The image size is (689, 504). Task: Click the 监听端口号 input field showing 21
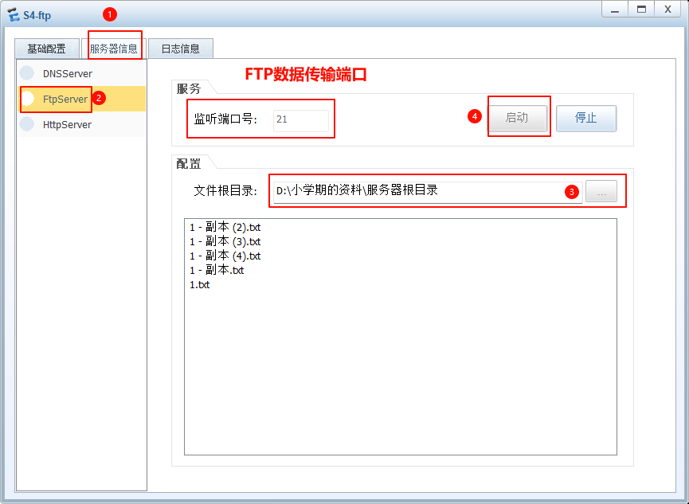click(x=301, y=121)
